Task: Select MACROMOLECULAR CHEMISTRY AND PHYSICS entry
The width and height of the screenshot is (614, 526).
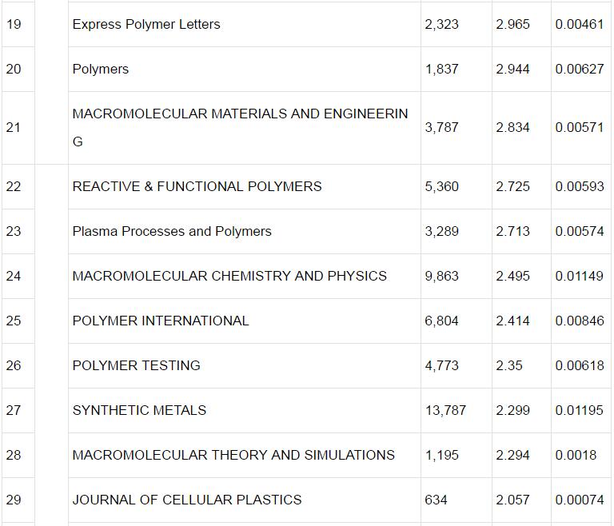Action: [229, 276]
